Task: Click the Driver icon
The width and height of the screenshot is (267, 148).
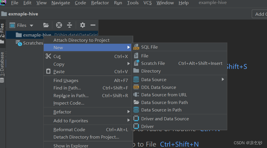Action: [136, 126]
